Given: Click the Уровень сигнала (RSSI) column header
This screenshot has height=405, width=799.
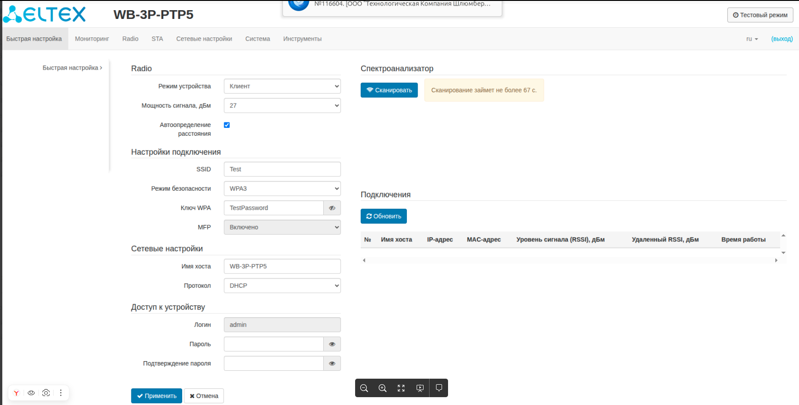Looking at the screenshot, I should tap(560, 240).
